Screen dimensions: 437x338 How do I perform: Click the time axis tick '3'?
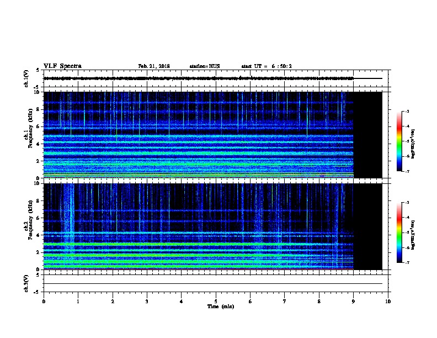(x=147, y=301)
